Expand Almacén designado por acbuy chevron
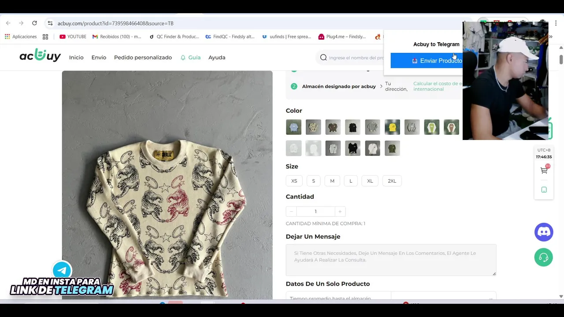Viewport: 564px width, 317px height. click(381, 86)
